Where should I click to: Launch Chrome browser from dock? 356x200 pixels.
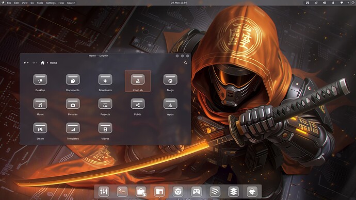(178, 192)
